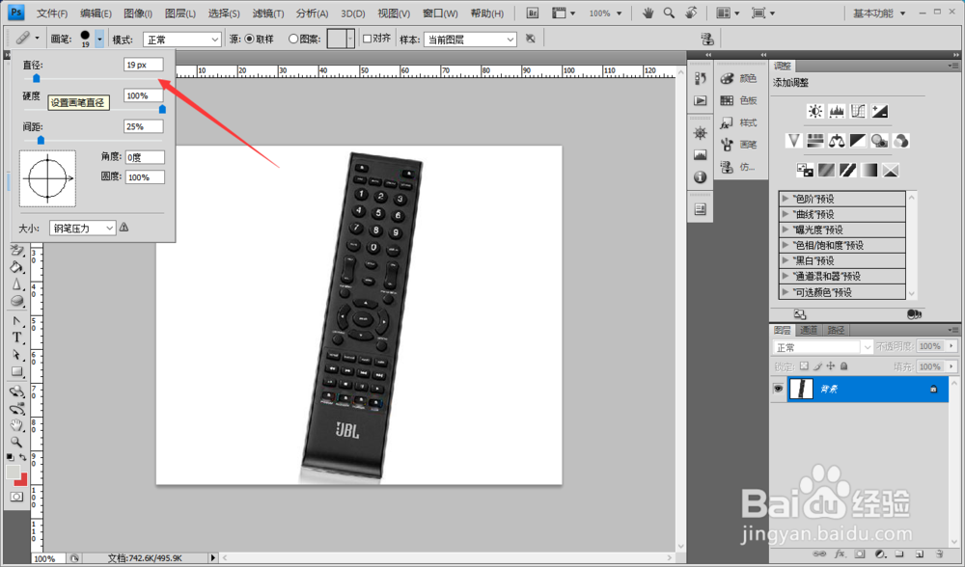Select the Paint Bucket tool in toolbox

(x=16, y=267)
